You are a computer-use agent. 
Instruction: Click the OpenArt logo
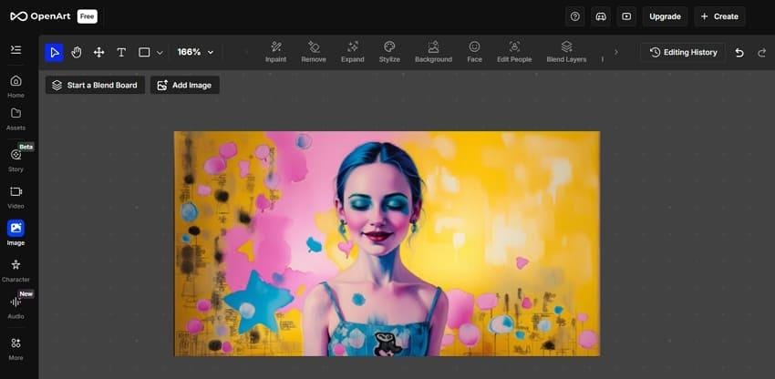pos(40,16)
